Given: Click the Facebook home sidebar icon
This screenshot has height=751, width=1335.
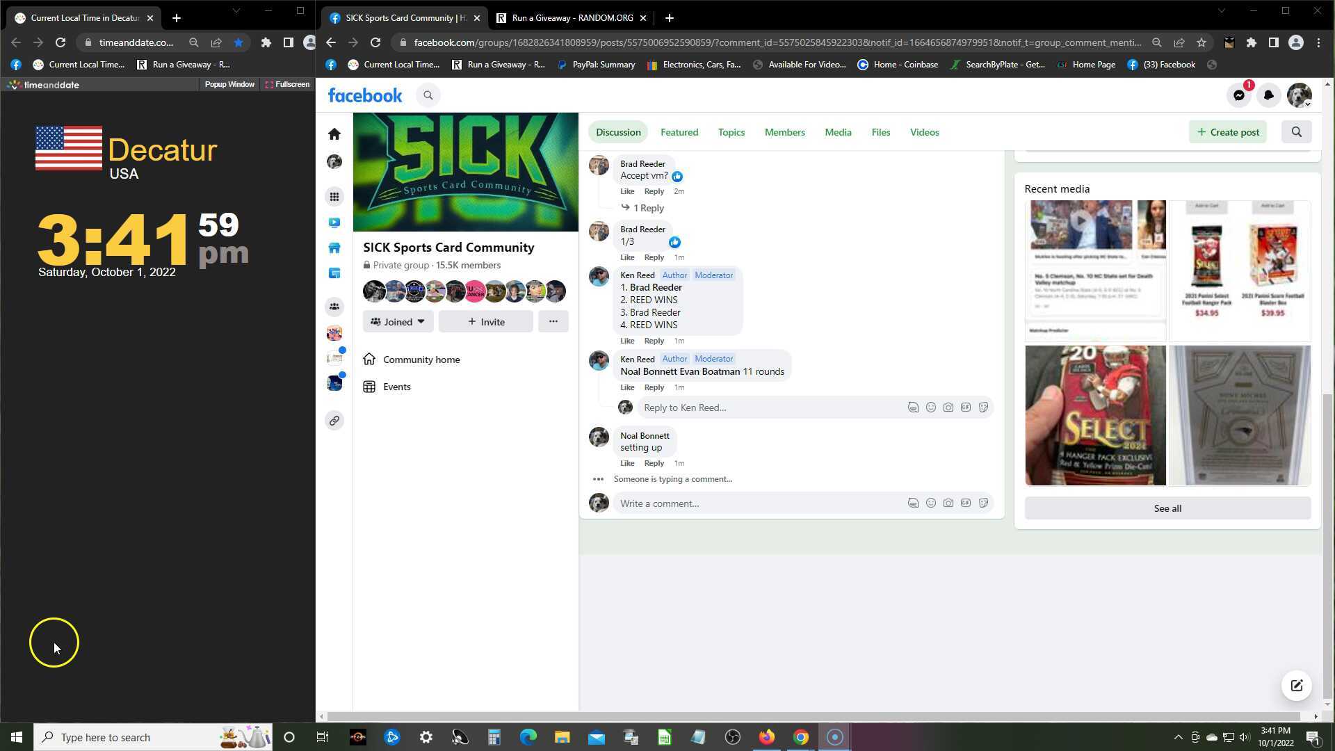Looking at the screenshot, I should (x=334, y=134).
